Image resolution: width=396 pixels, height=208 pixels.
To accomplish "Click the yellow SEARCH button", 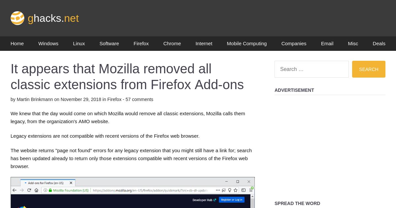I will click(369, 69).
